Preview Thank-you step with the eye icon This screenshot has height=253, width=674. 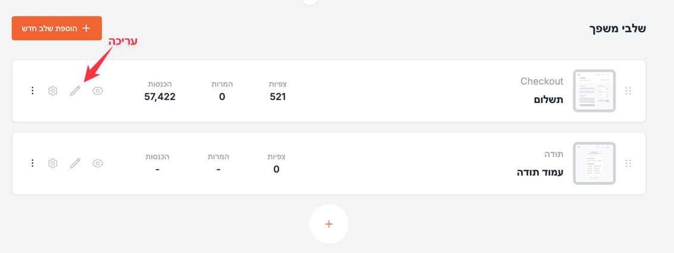pyautogui.click(x=98, y=163)
